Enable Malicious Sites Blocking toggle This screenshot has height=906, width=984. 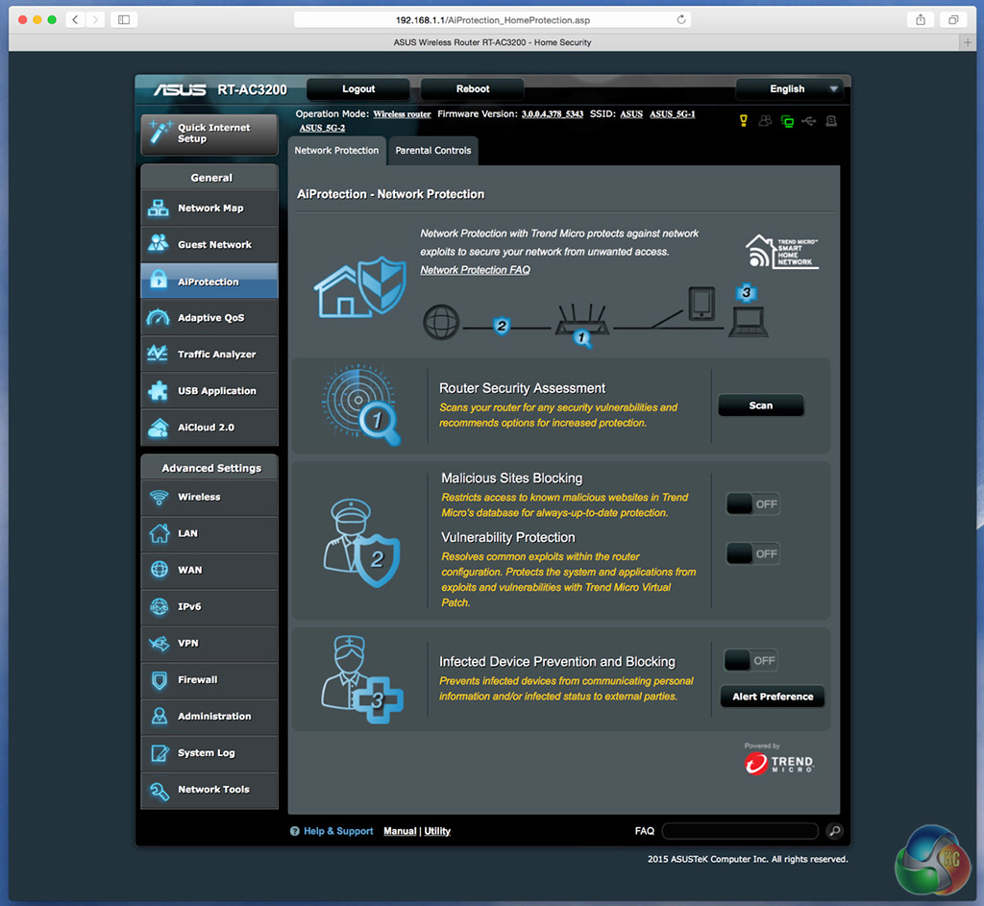753,503
